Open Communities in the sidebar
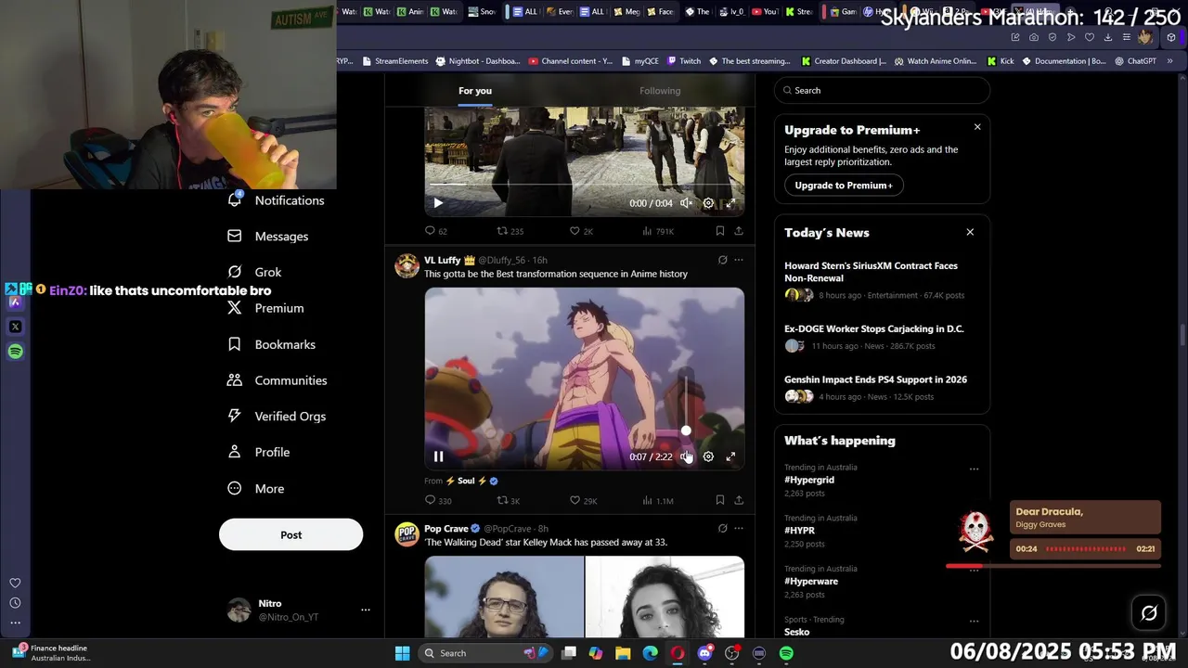This screenshot has width=1188, height=668. click(x=277, y=380)
